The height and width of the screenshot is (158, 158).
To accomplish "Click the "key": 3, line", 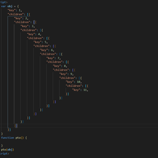I will 28,26.
